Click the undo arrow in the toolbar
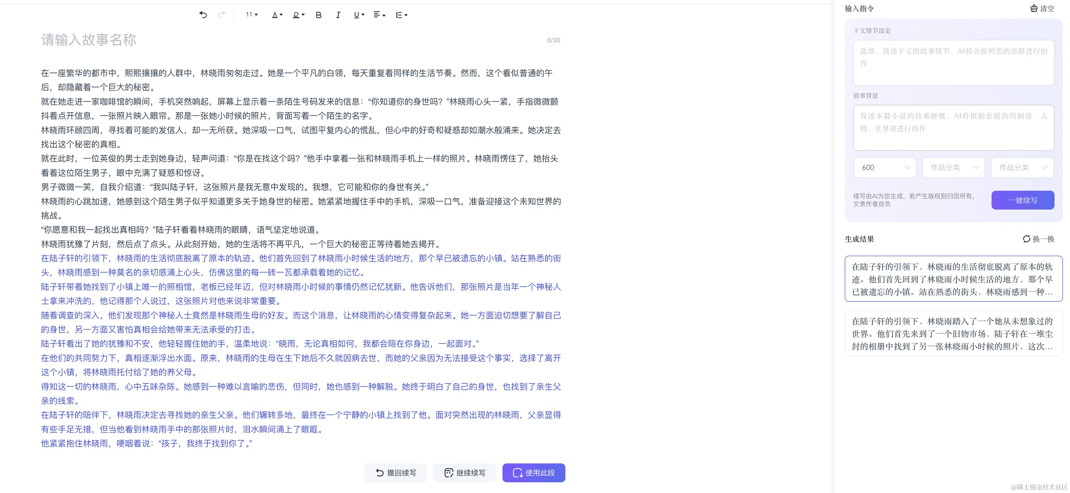Viewport: 1070px width, 493px height. [203, 15]
